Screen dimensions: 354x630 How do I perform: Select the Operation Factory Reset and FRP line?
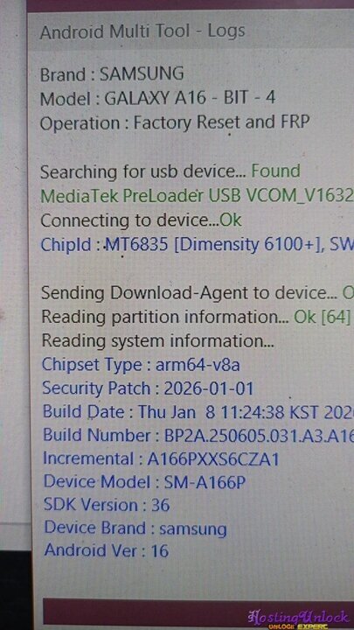pos(175,122)
